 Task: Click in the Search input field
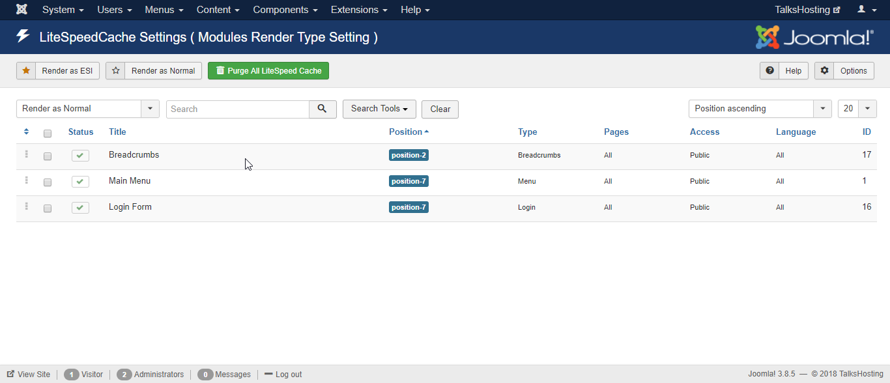tap(238, 109)
